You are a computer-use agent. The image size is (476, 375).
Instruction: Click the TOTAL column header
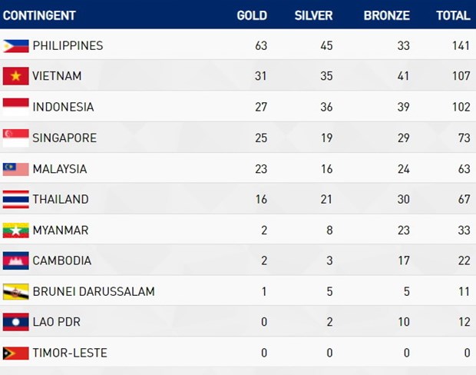453,15
